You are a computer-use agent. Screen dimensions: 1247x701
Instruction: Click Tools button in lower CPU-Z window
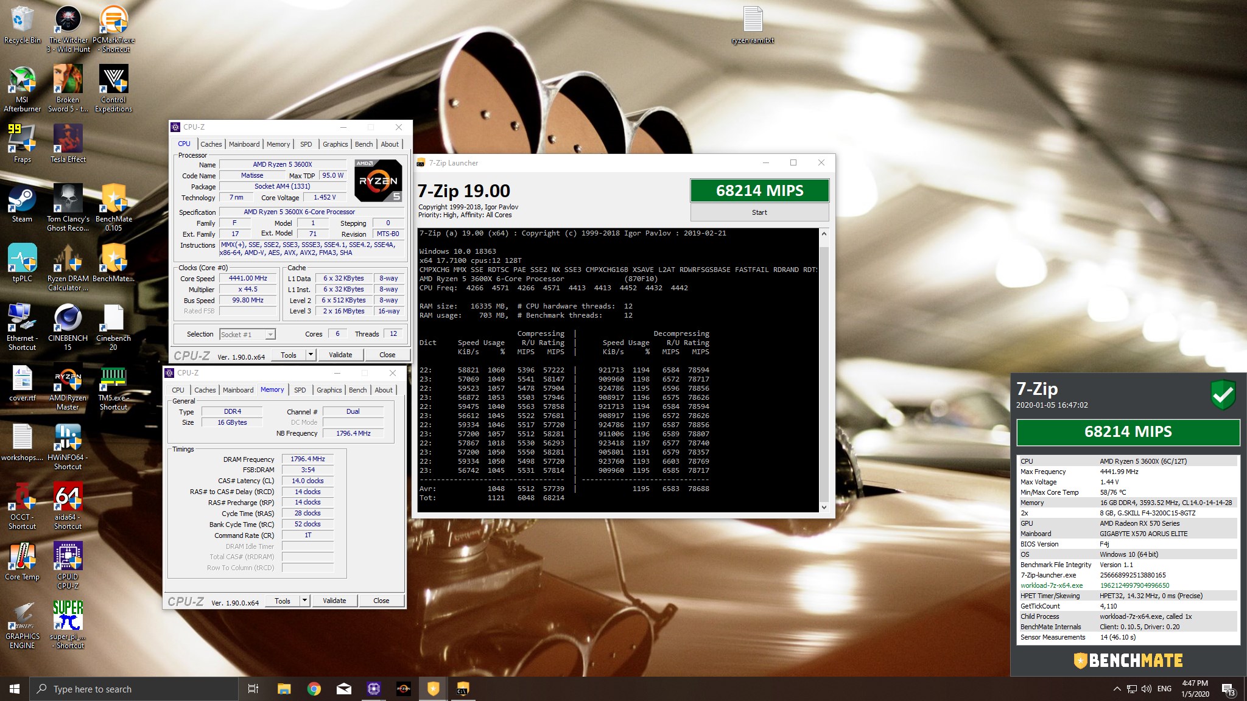[x=283, y=601]
